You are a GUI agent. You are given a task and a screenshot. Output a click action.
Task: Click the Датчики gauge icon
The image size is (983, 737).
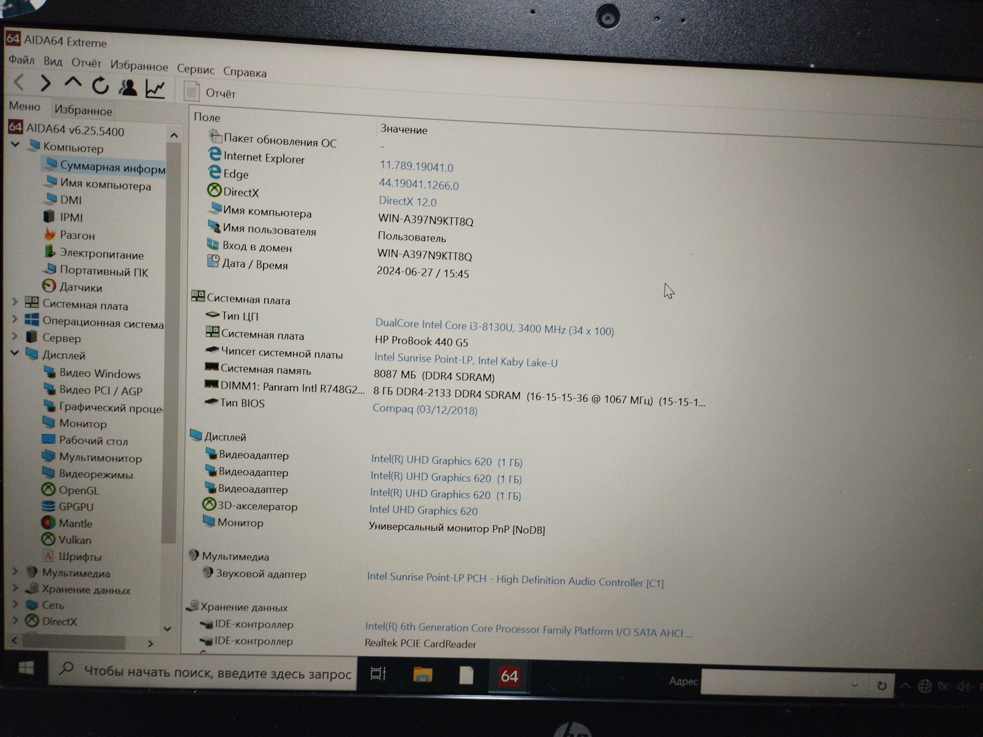(49, 286)
